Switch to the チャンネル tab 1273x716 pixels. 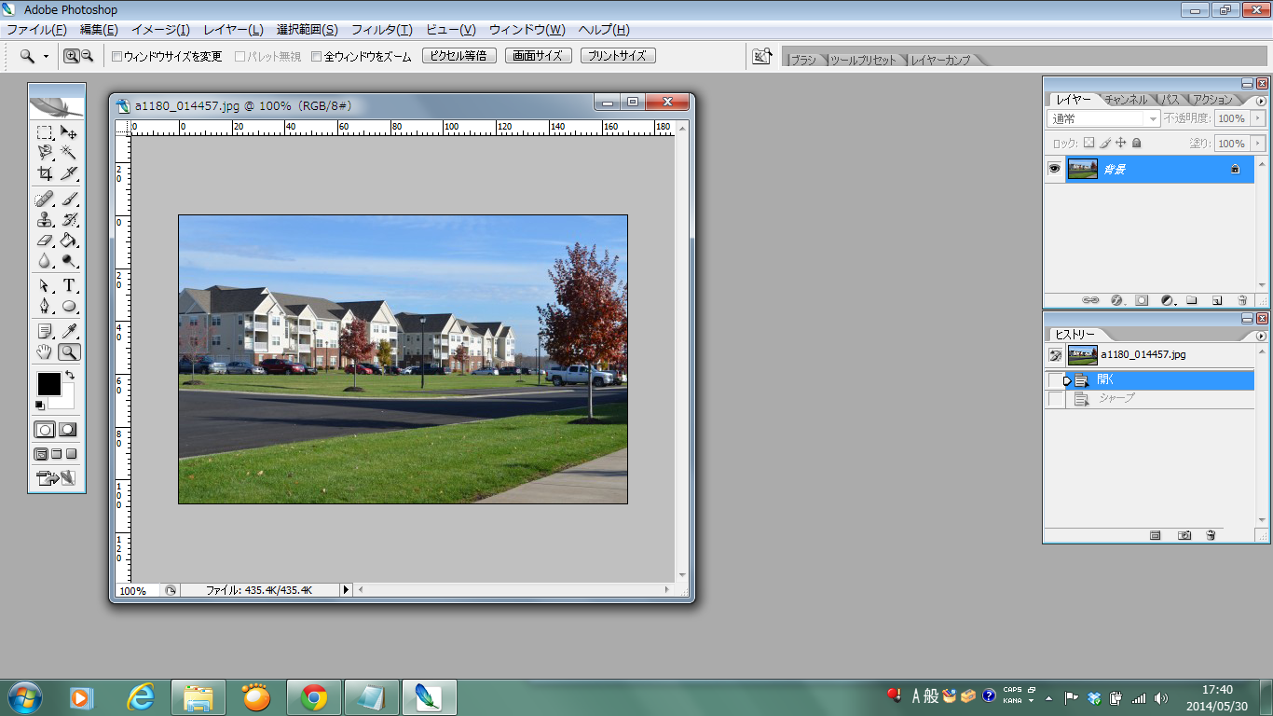(x=1126, y=100)
